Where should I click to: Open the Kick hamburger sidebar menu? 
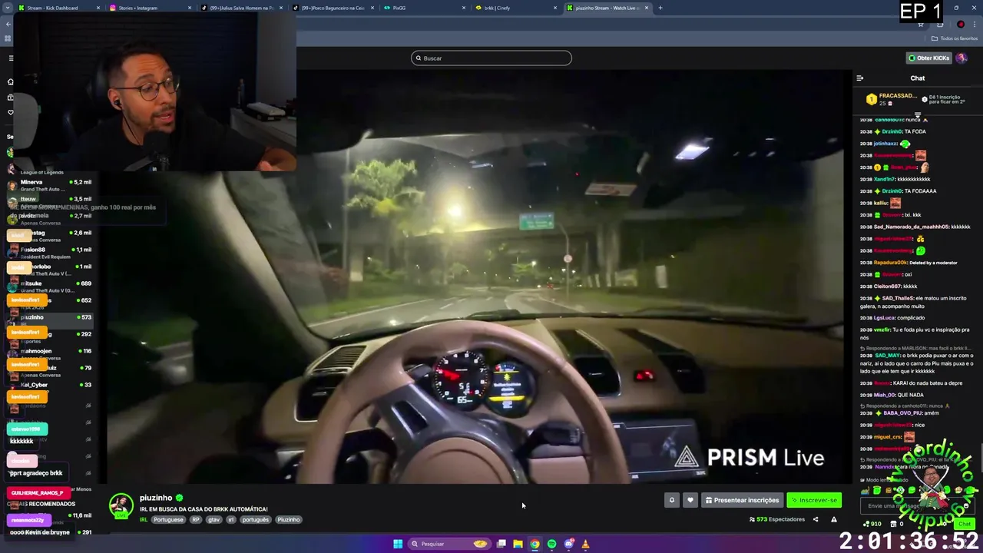click(x=11, y=58)
